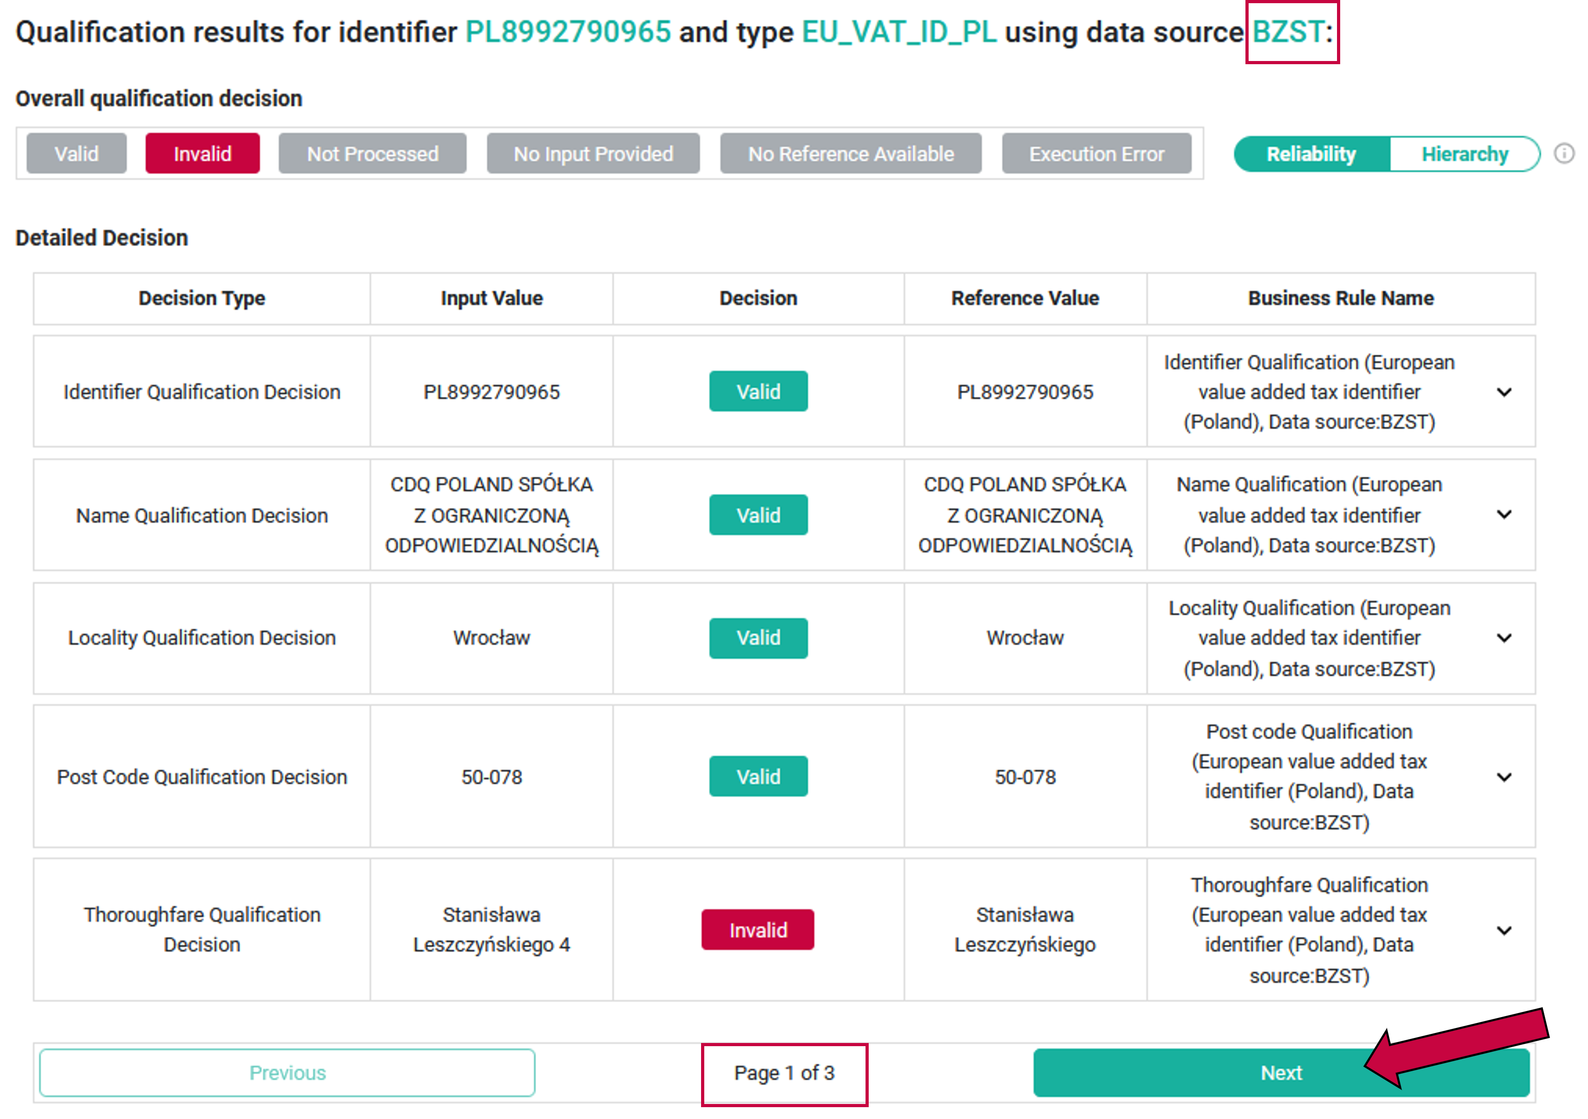
Task: Click input value PL8992790965 in table
Action: (492, 392)
